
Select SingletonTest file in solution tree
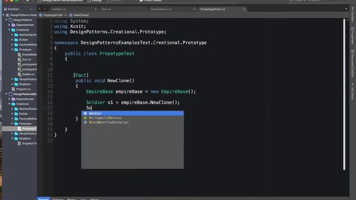[29, 143]
